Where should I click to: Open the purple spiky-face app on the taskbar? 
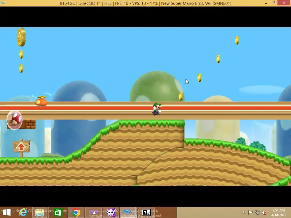pyautogui.click(x=111, y=212)
